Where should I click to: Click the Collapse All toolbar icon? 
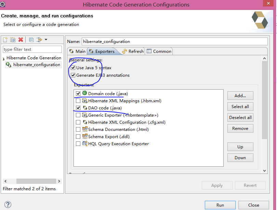31,40
